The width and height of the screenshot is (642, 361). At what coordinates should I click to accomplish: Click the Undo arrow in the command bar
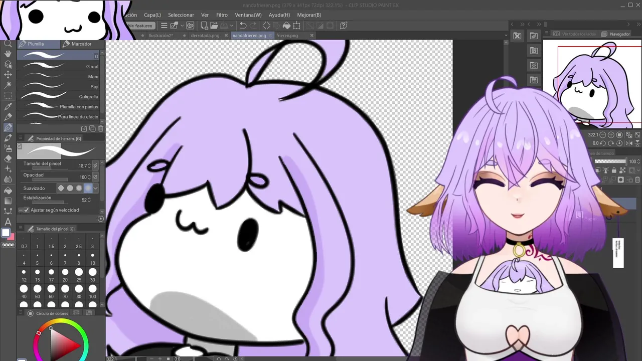click(243, 26)
